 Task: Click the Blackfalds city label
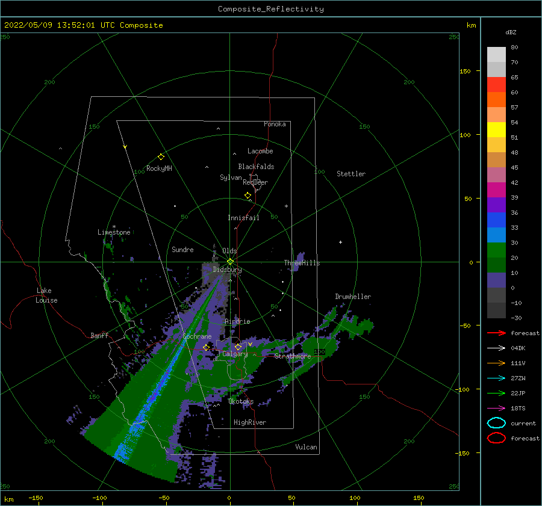pyautogui.click(x=256, y=167)
